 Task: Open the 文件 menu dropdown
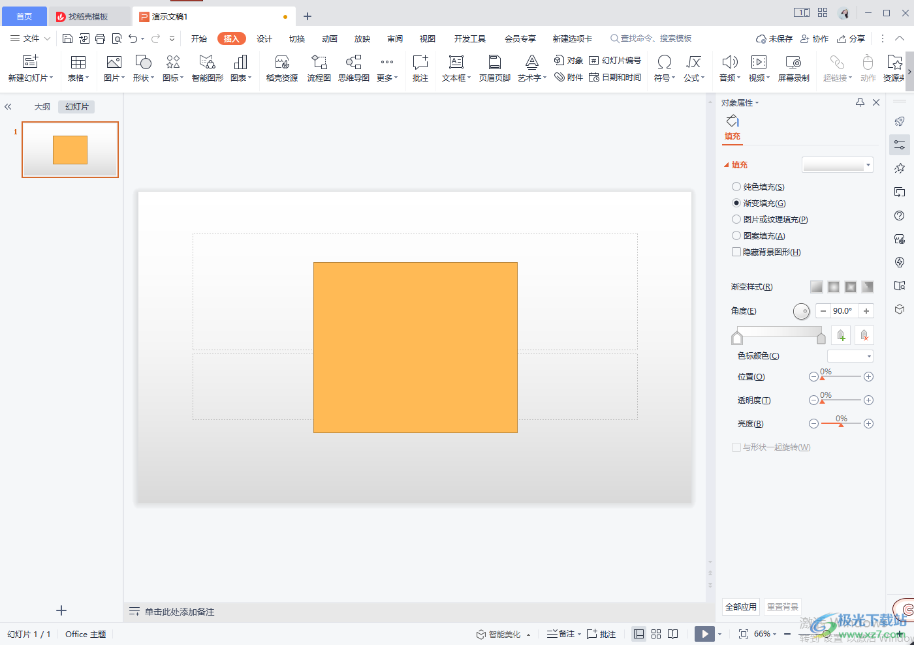(x=30, y=38)
